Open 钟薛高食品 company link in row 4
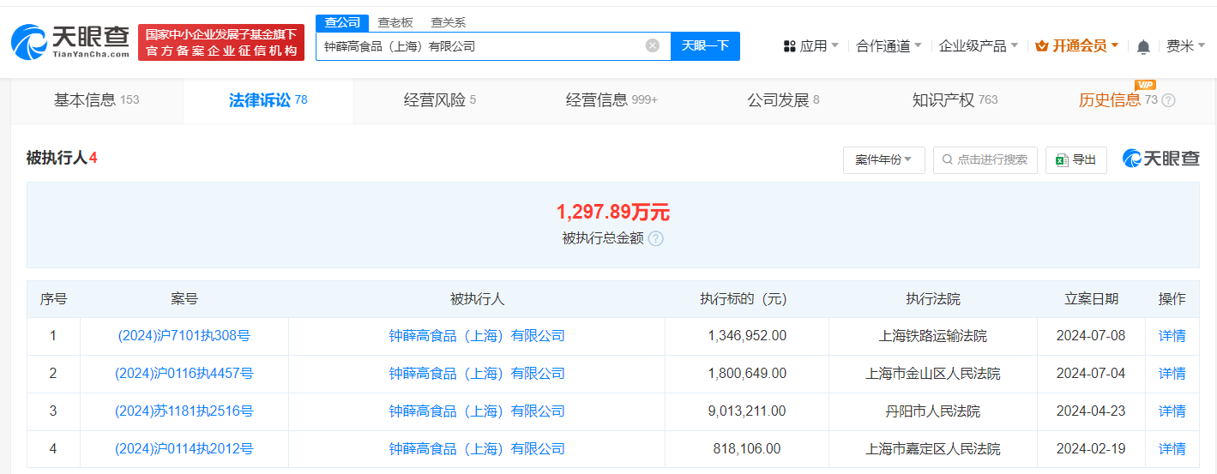 tap(477, 449)
